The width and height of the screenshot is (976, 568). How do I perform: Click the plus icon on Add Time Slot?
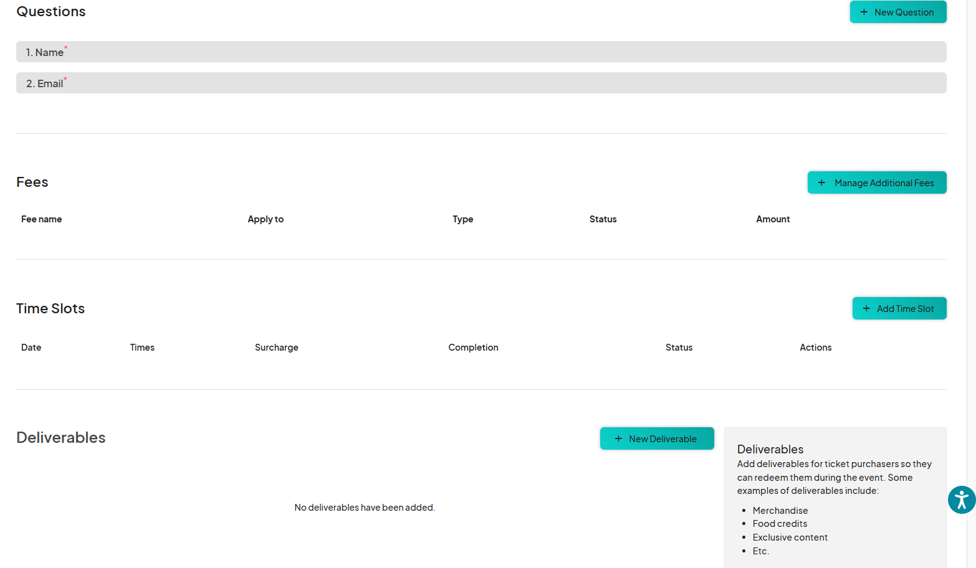[x=866, y=309]
